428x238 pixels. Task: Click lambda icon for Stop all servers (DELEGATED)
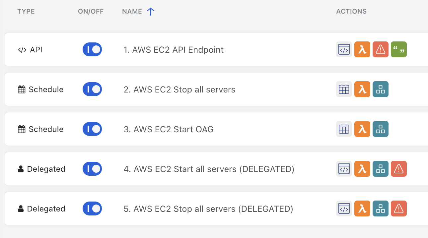point(362,209)
